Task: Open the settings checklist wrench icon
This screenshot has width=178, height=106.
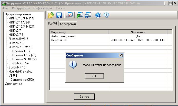Action: 70,15
